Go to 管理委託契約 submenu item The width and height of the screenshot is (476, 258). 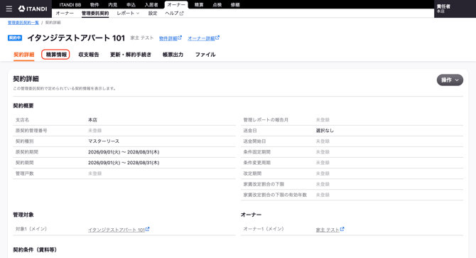[x=95, y=14]
